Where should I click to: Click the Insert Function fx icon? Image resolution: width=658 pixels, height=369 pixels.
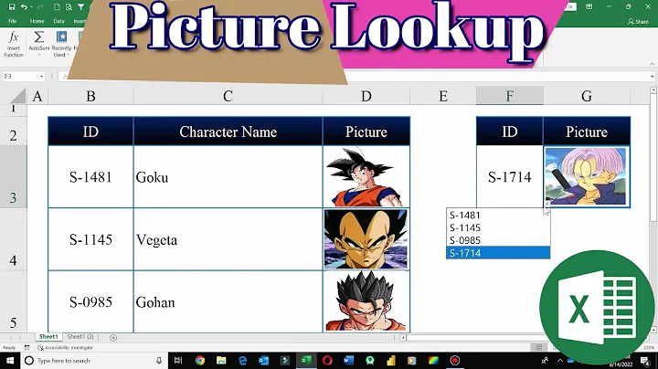pyautogui.click(x=14, y=37)
